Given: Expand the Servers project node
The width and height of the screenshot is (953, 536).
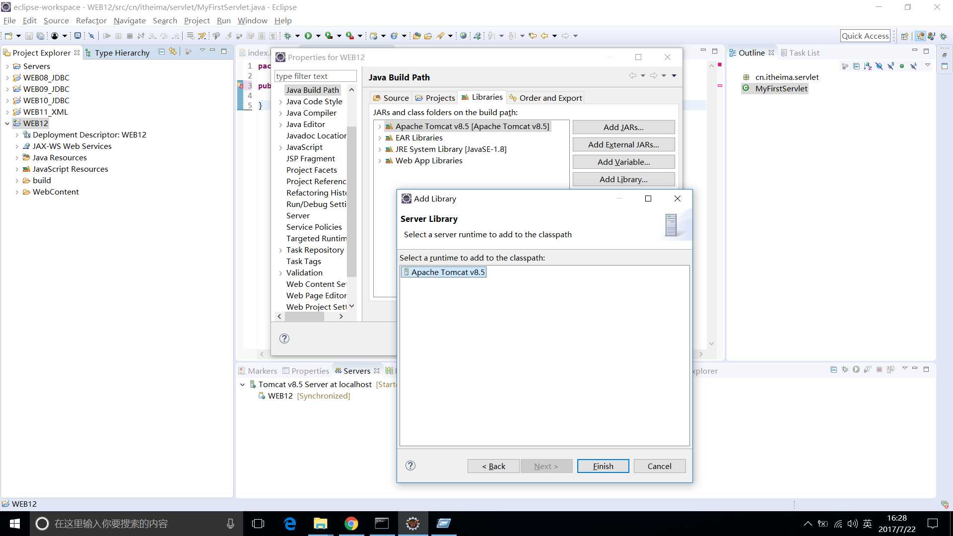Looking at the screenshot, I should (7, 67).
